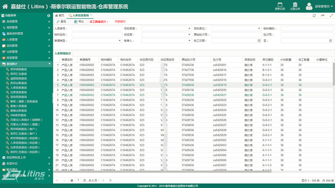Select the 入库明细批次 tab
The height and width of the screenshot is (188, 335).
click(62, 53)
